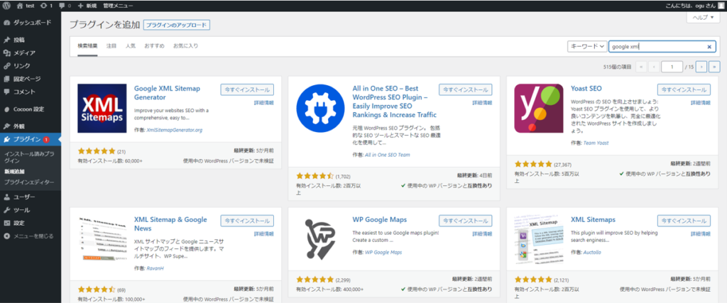
Task: Open 詳細情報 for Google XML Sitemap Generator
Action: click(264, 102)
